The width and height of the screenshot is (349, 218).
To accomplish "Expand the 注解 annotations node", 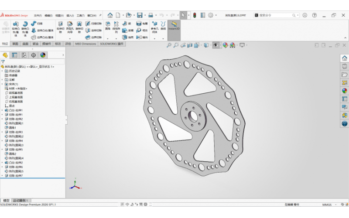I will 2,80.
